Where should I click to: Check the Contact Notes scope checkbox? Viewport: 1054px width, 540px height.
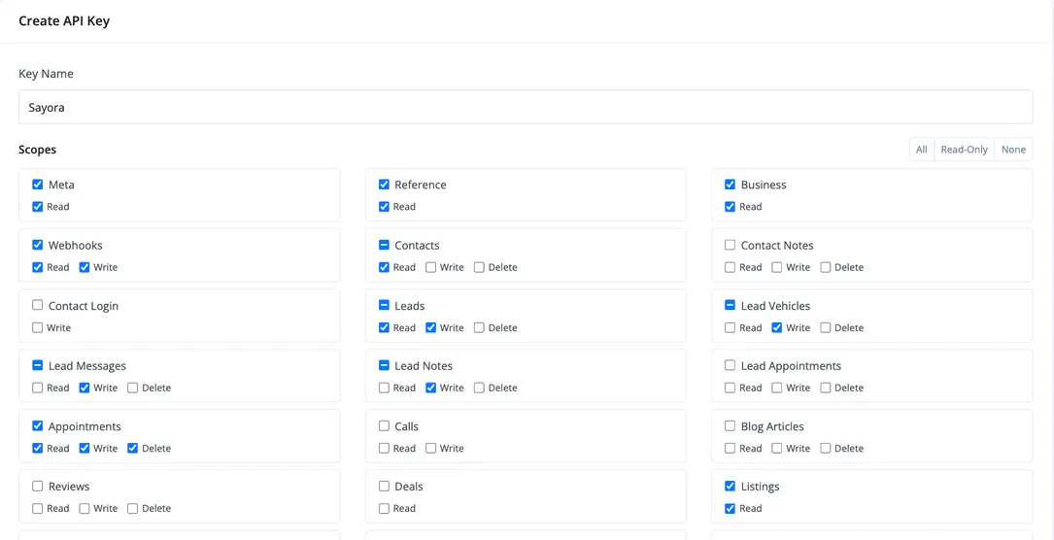[730, 245]
